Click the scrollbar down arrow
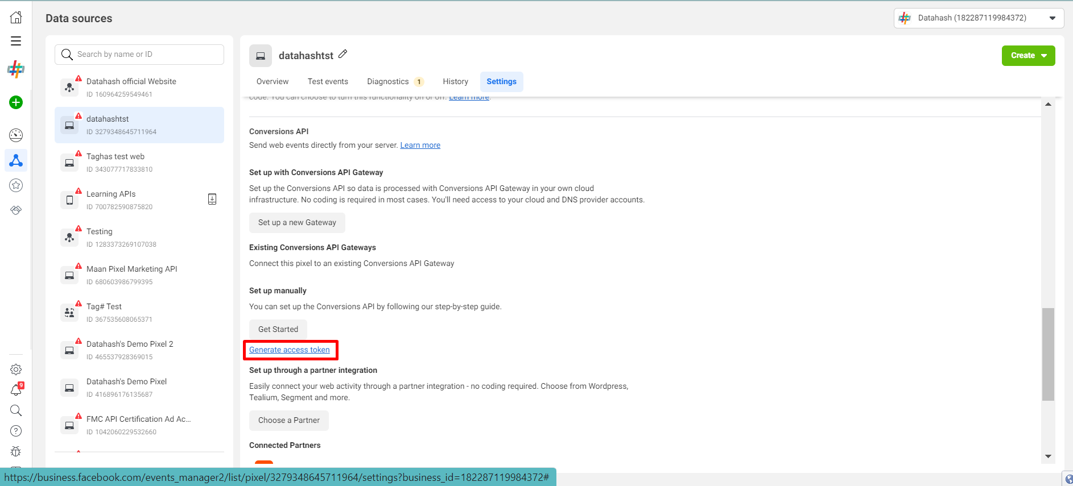 (x=1048, y=456)
